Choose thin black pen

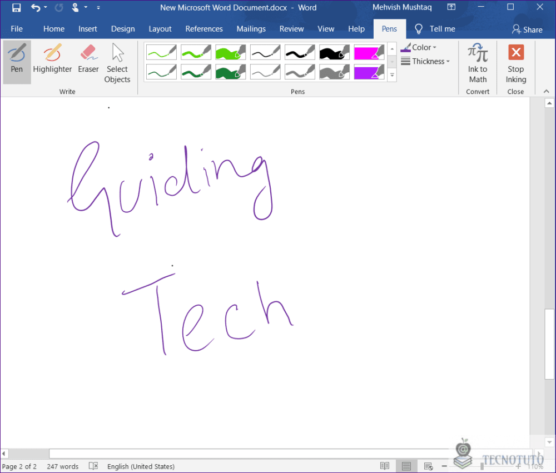(x=265, y=52)
